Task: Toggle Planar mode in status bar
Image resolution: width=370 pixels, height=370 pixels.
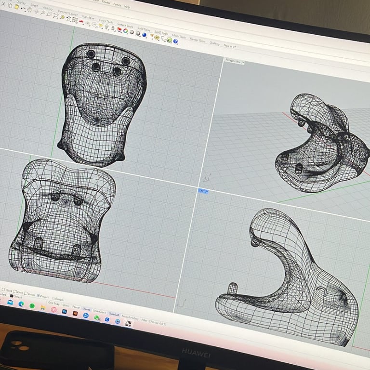Action: (76, 307)
